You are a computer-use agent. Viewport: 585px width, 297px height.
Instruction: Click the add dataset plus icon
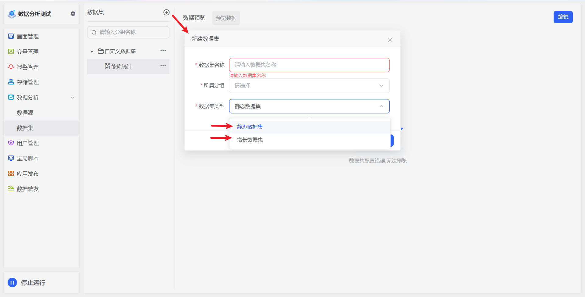tap(166, 13)
